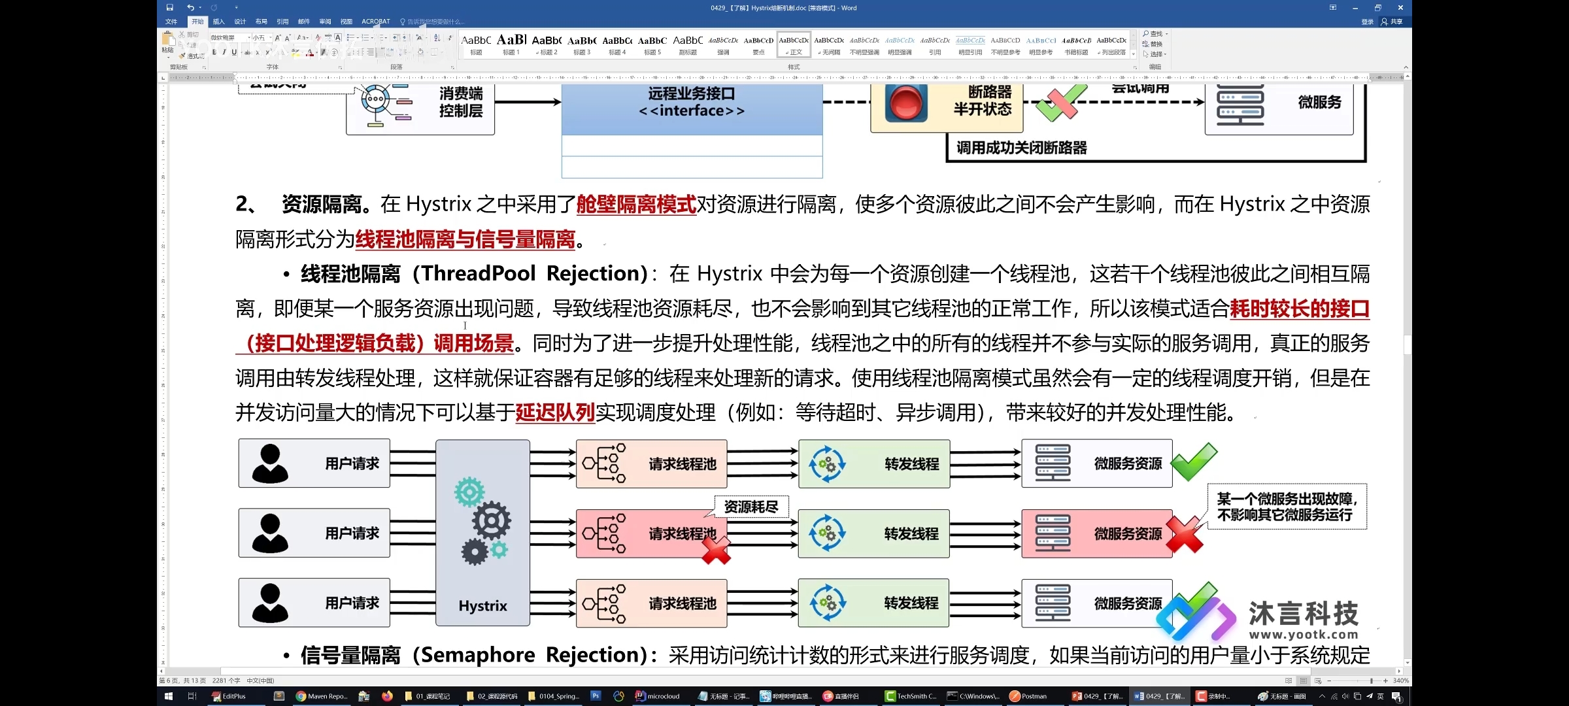Click the Ribbon Display Options icon
This screenshot has width=1569, height=706.
point(1333,8)
